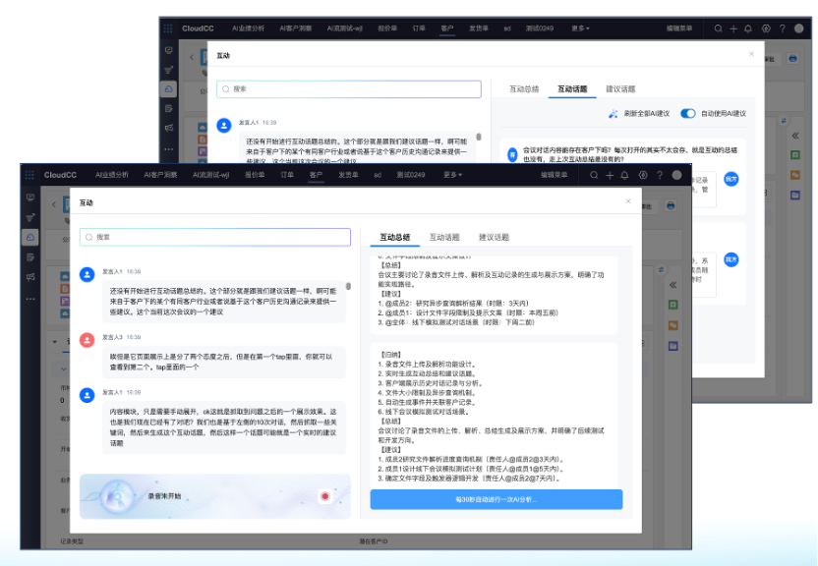
Task: Open the app launcher grid icon in front window
Action: (x=29, y=175)
